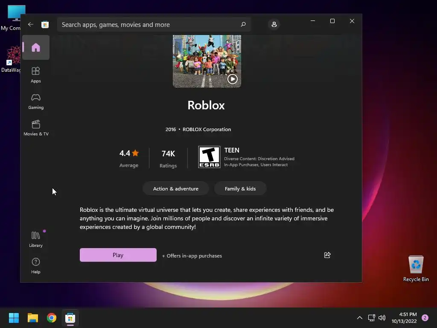Click the Roblox title heading
Viewport: 437px width, 328px height.
point(206,105)
